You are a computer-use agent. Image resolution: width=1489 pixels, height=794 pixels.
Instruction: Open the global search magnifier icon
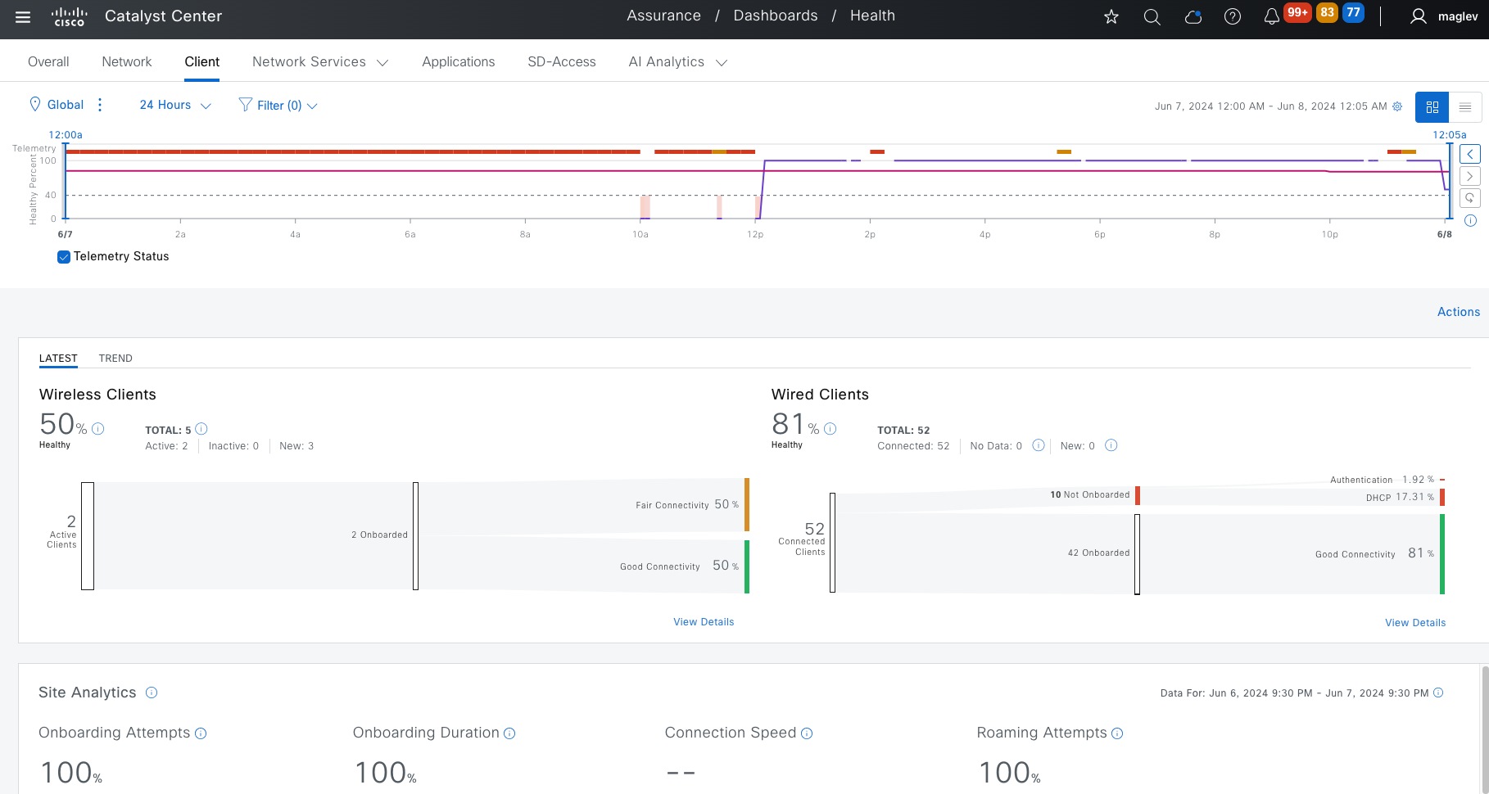coord(1152,16)
